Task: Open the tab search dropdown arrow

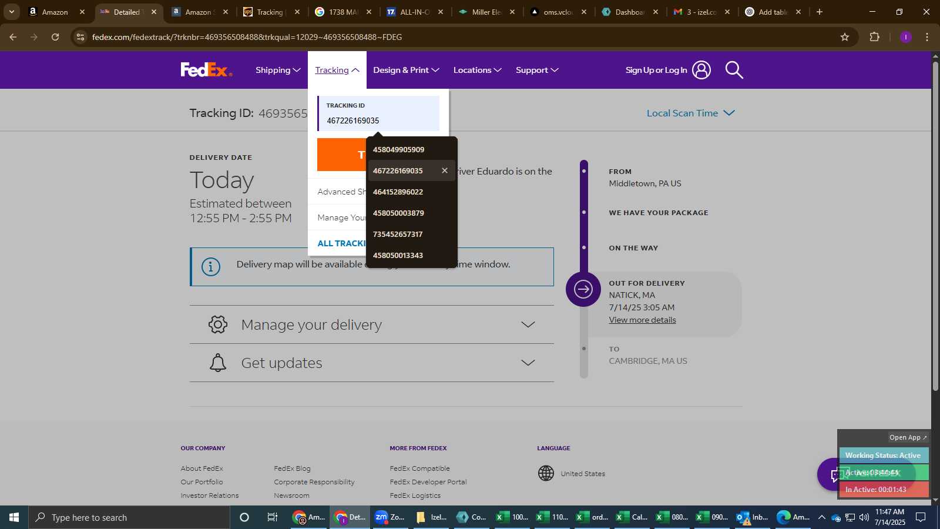Action: (x=11, y=12)
